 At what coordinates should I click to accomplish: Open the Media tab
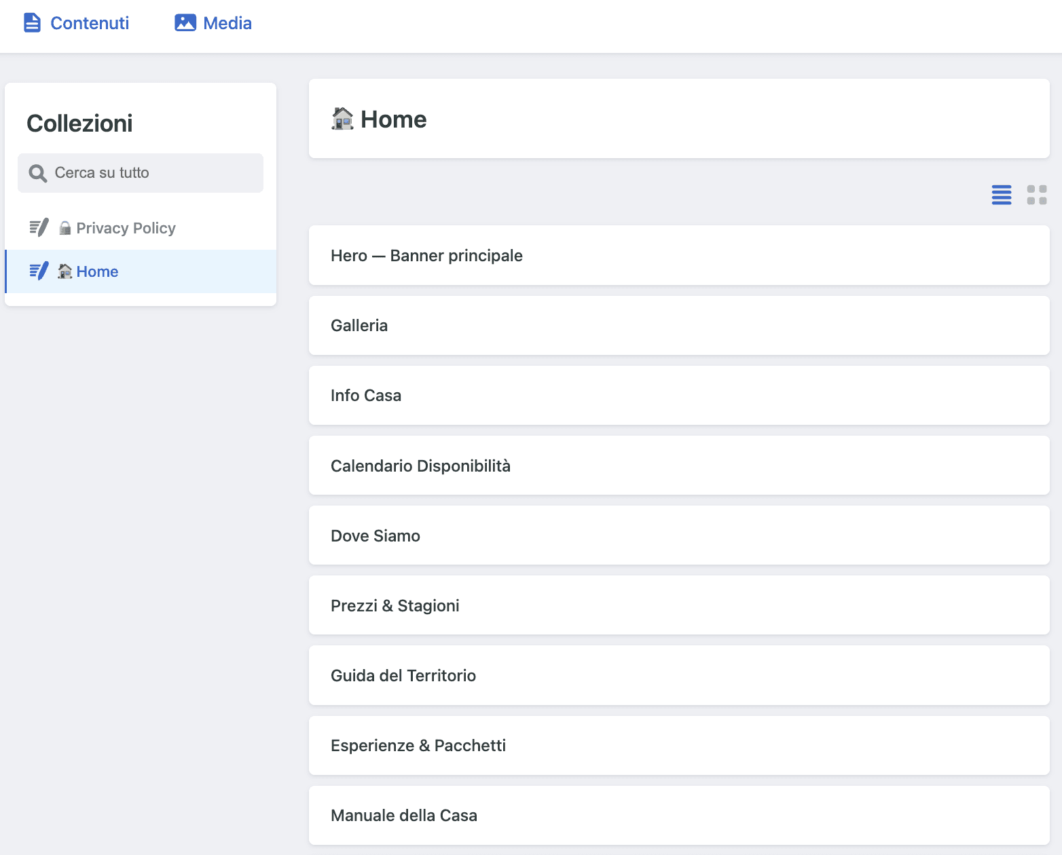click(x=213, y=23)
